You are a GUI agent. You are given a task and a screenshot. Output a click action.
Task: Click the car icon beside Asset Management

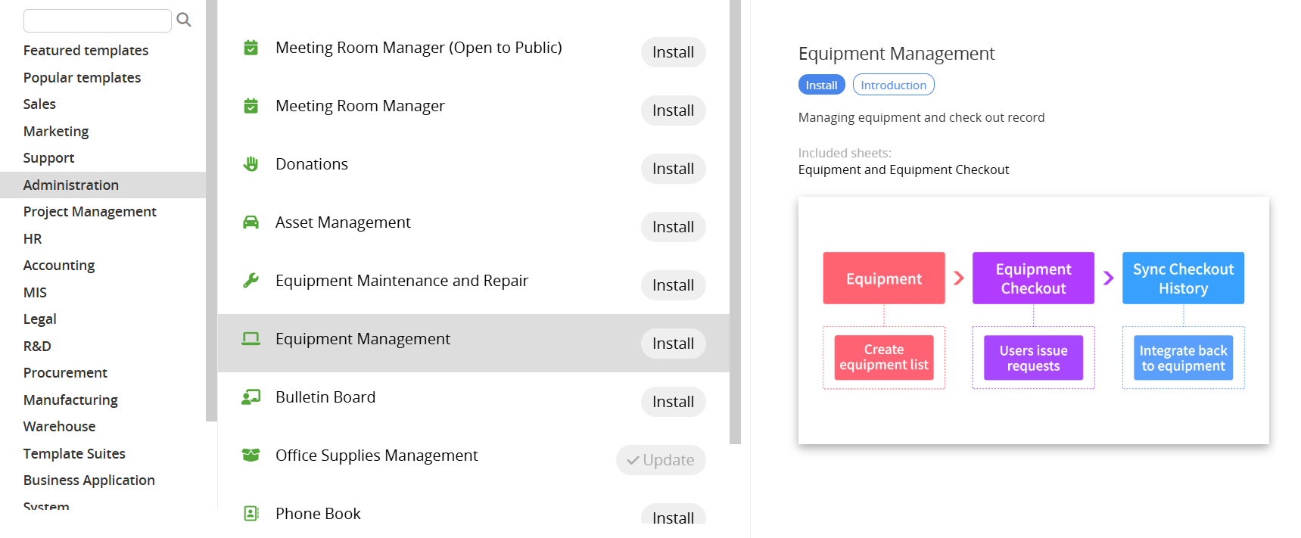point(251,222)
